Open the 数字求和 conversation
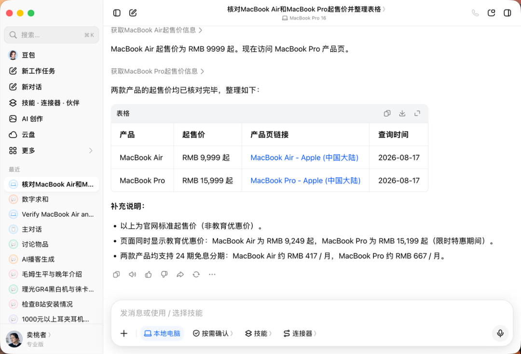The image size is (521, 354). click(x=51, y=199)
